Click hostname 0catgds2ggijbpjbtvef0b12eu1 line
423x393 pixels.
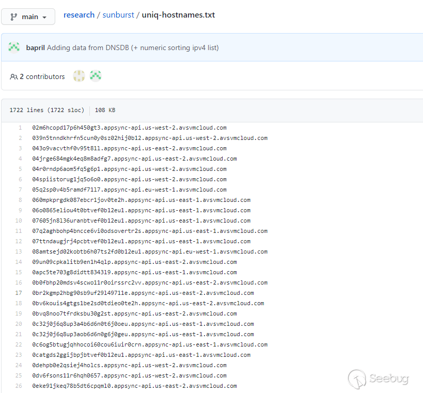pos(142,355)
